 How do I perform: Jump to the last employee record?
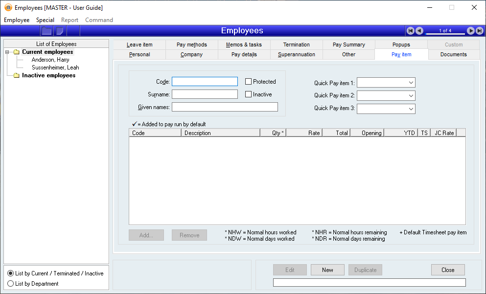[479, 31]
